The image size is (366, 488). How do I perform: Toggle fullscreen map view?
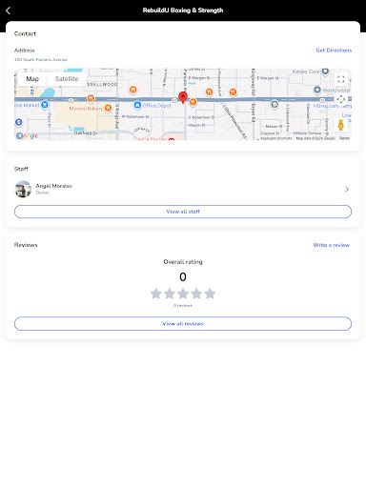pos(340,79)
